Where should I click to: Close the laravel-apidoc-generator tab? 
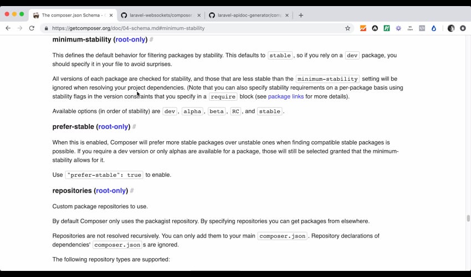point(287,15)
